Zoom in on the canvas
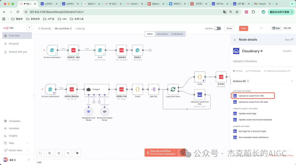The width and height of the screenshot is (296, 165). point(49,153)
